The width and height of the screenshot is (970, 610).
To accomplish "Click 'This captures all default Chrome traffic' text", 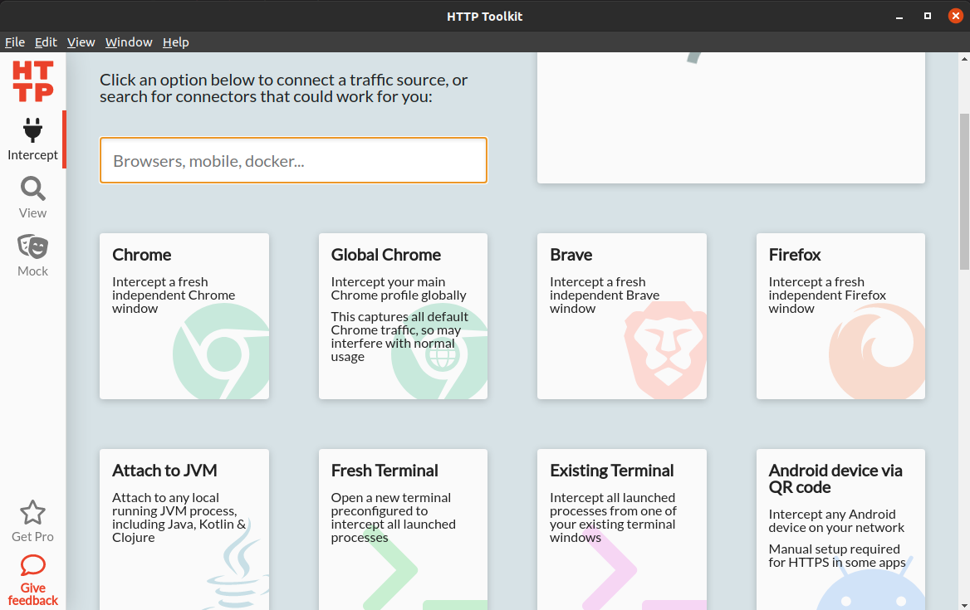I will pyautogui.click(x=399, y=337).
